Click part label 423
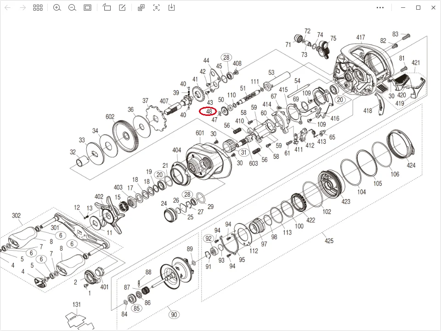 click(345, 201)
